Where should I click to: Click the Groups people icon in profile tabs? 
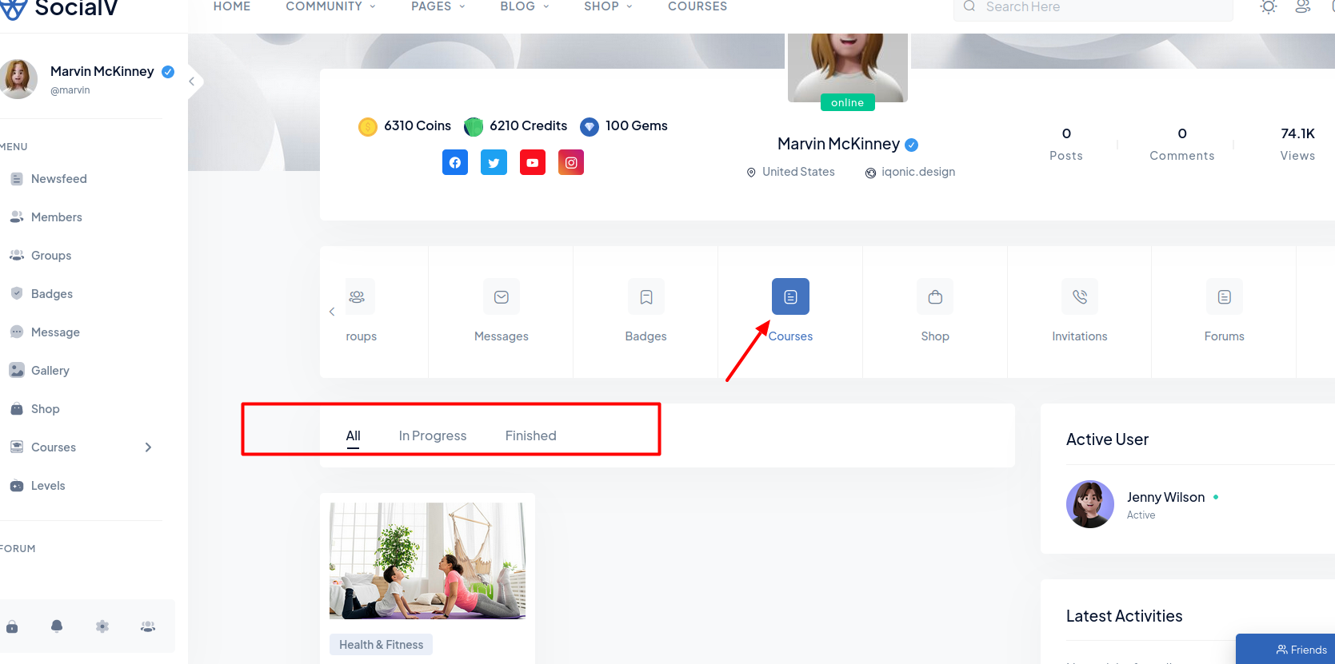(358, 296)
